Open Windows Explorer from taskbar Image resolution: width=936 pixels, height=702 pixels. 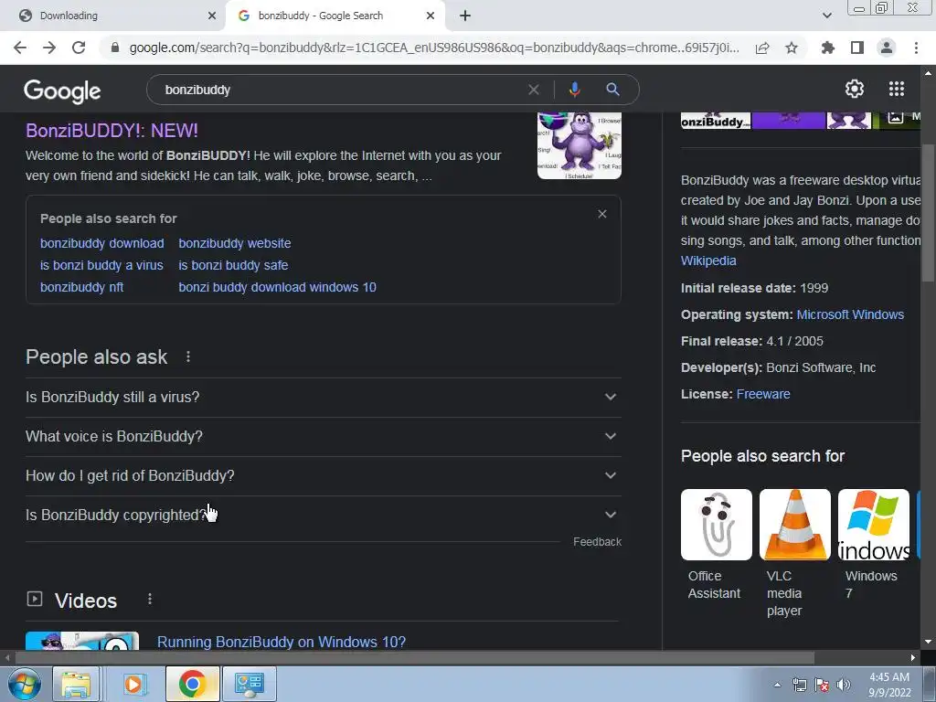[76, 684]
